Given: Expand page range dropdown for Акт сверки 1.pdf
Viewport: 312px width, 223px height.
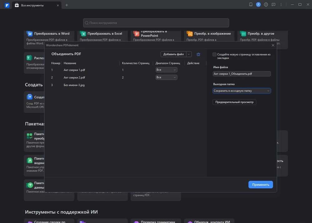Looking at the screenshot, I should click(x=166, y=70).
